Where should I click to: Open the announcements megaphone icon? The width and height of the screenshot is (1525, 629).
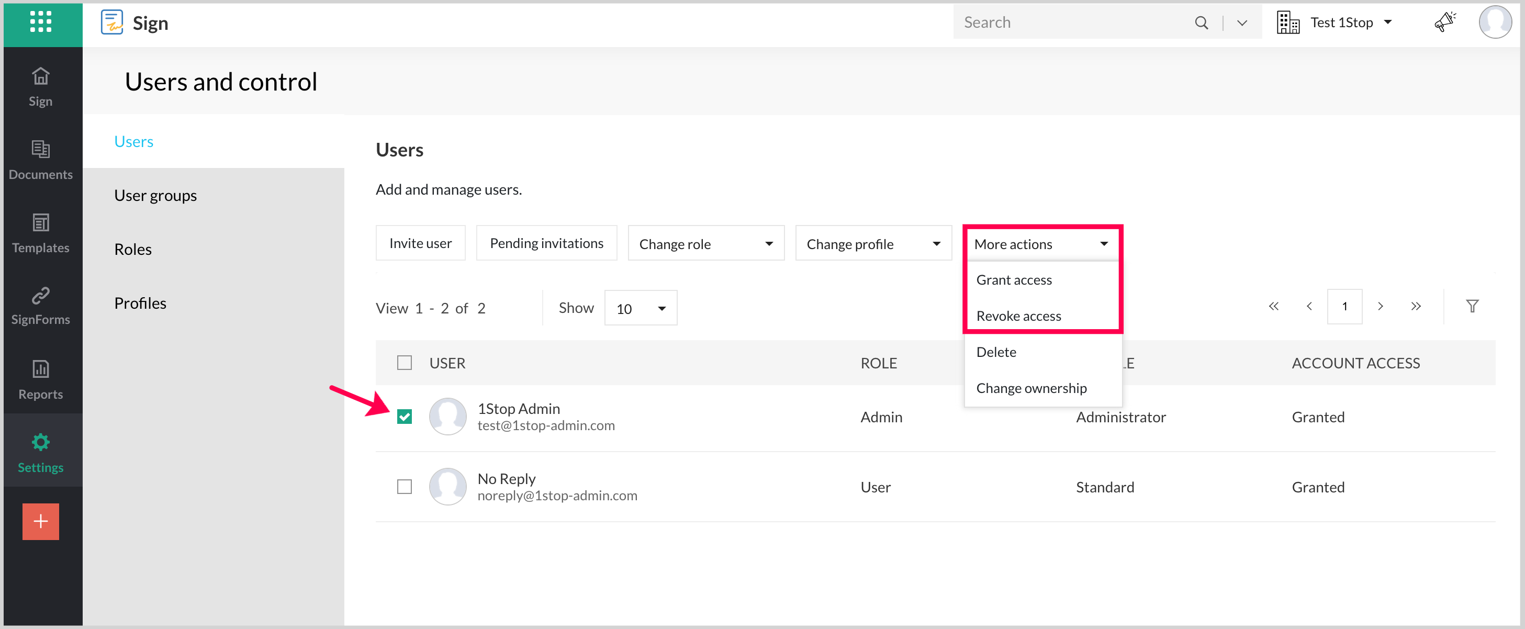1444,23
